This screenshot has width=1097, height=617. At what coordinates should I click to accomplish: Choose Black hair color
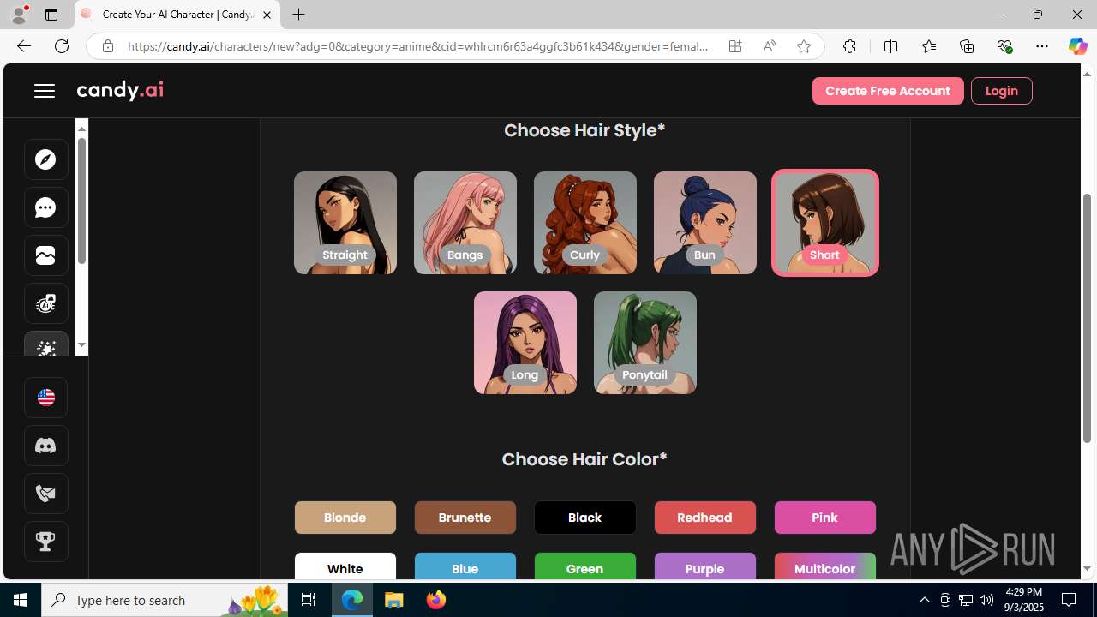coord(585,518)
